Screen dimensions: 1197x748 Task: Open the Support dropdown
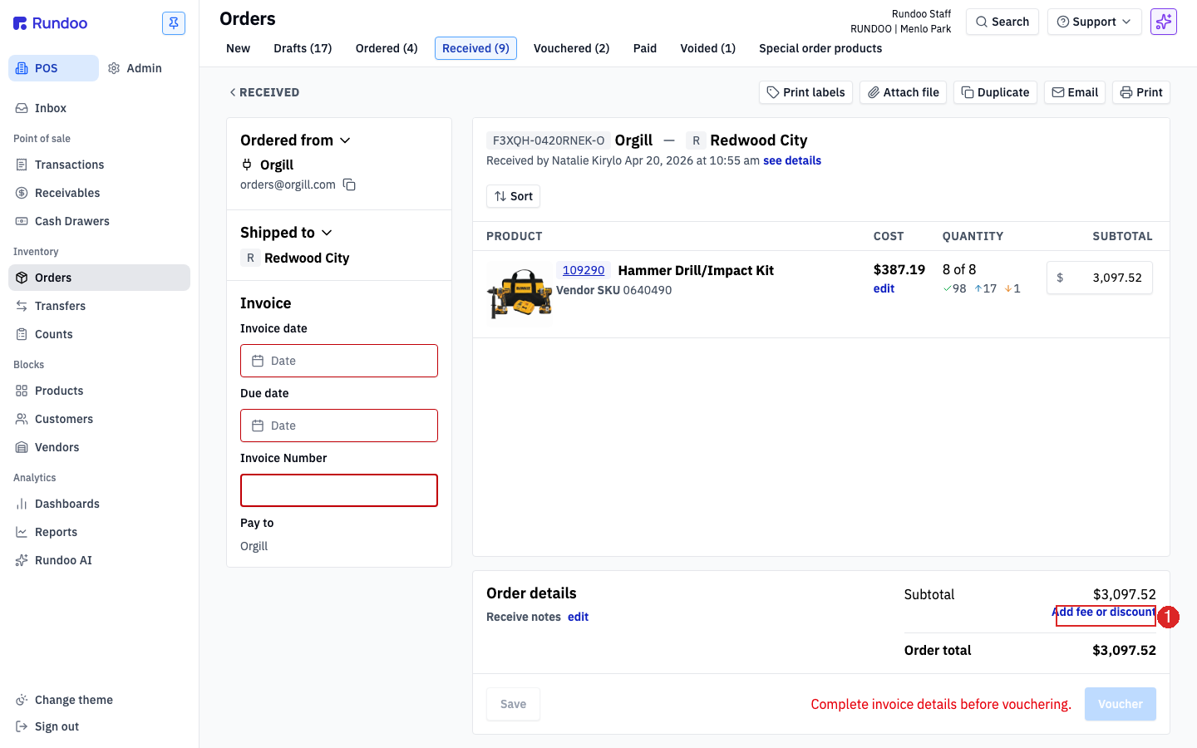click(1095, 22)
